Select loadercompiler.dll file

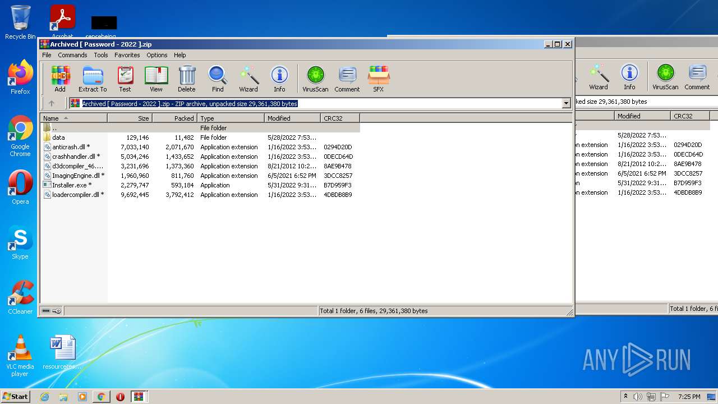click(200, 195)
